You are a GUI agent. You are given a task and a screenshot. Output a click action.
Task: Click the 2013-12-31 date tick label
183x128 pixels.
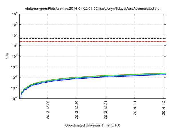tap(106, 110)
